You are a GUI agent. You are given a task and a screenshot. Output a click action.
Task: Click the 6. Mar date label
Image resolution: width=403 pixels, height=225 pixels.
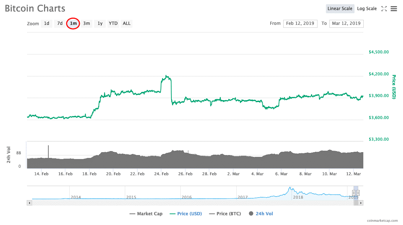coord(281,174)
